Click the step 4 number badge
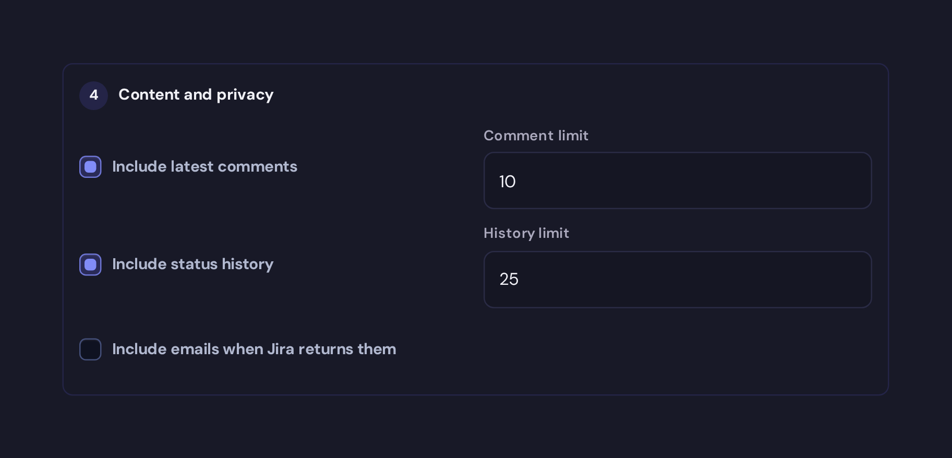The width and height of the screenshot is (952, 458). 93,95
